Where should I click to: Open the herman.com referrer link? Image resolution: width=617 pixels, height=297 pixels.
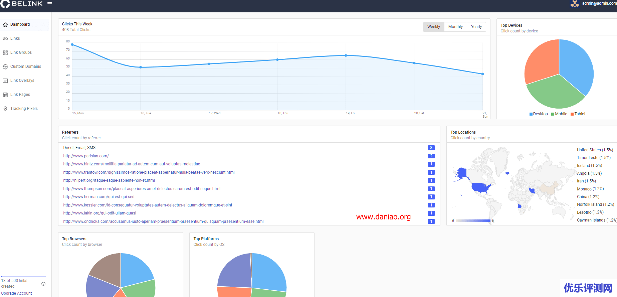(99, 197)
